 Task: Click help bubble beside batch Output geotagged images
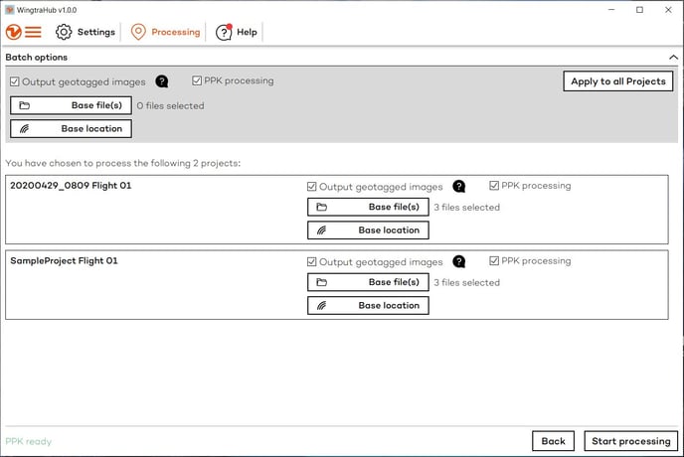coord(162,81)
